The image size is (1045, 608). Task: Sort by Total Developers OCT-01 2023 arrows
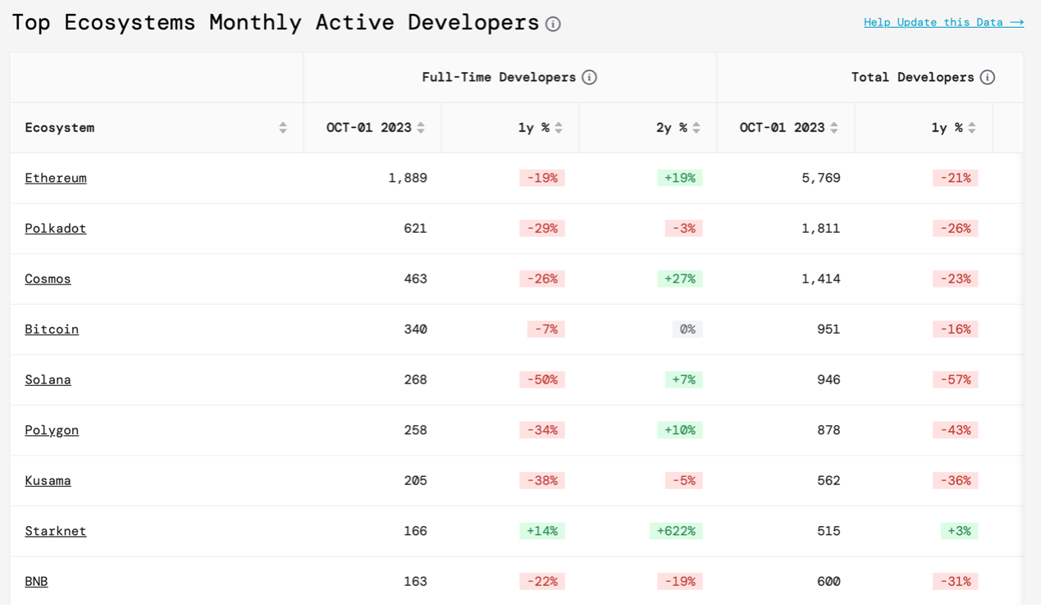pos(834,128)
